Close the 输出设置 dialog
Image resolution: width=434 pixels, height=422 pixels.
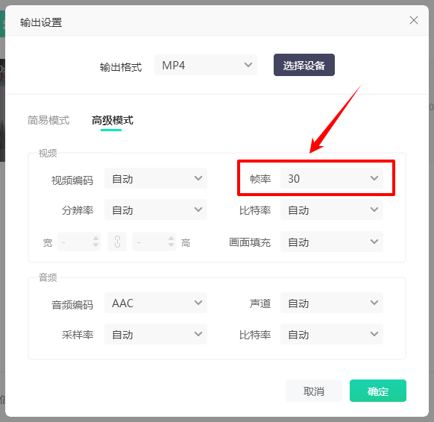414,20
